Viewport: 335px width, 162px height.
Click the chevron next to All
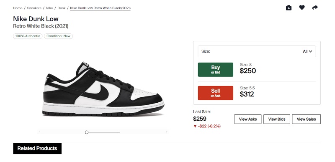pyautogui.click(x=310, y=51)
